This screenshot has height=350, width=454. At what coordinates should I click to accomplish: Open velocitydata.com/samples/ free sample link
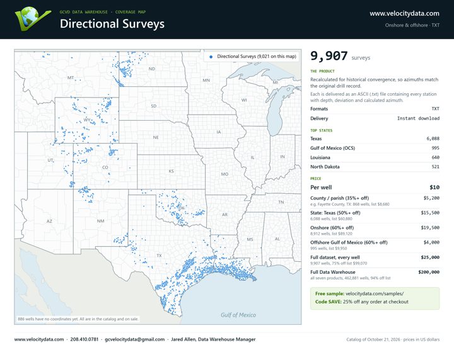click(375, 293)
